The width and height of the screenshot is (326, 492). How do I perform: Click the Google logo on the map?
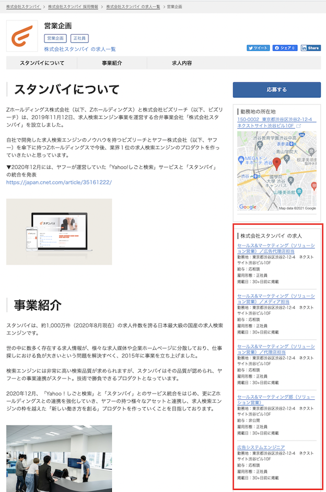(x=248, y=207)
